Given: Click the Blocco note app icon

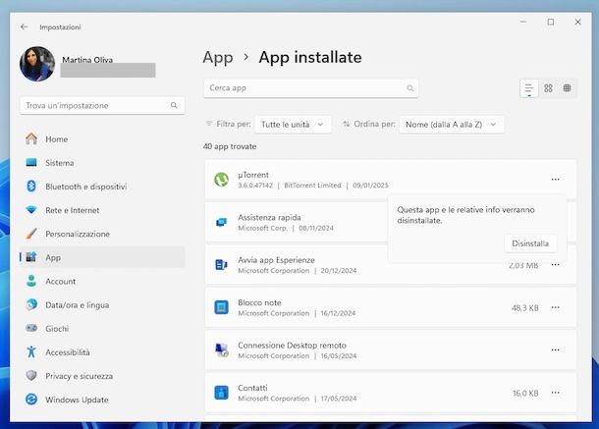Looking at the screenshot, I should coord(221,307).
